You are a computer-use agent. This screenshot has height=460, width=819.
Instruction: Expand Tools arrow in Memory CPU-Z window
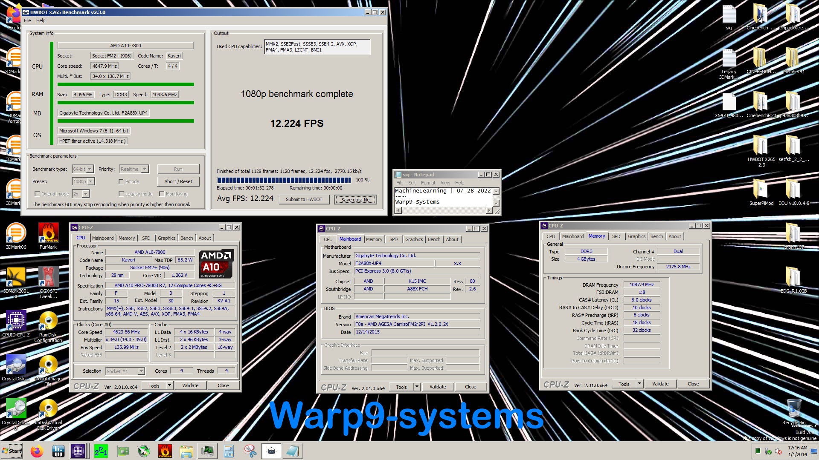(639, 384)
